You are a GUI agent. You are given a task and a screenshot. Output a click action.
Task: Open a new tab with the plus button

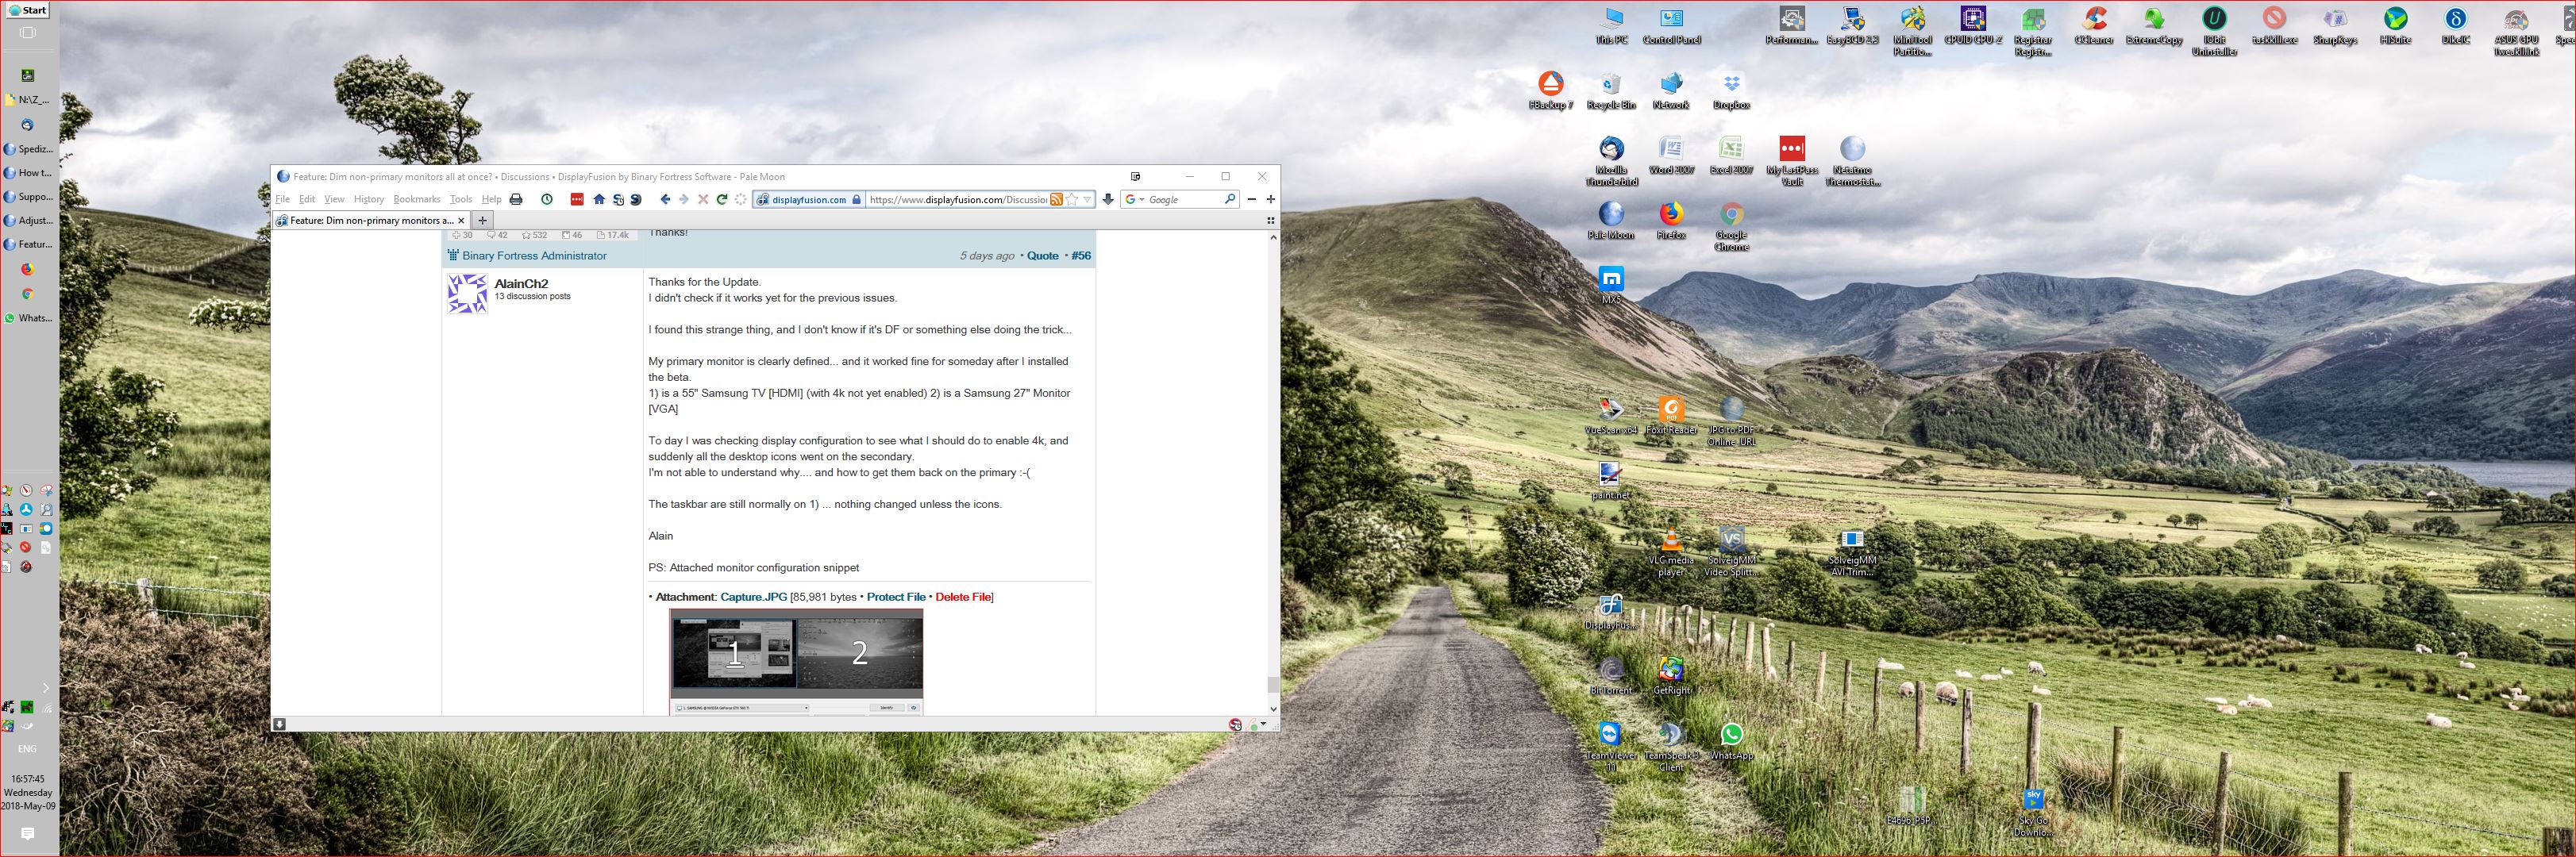pos(482,220)
